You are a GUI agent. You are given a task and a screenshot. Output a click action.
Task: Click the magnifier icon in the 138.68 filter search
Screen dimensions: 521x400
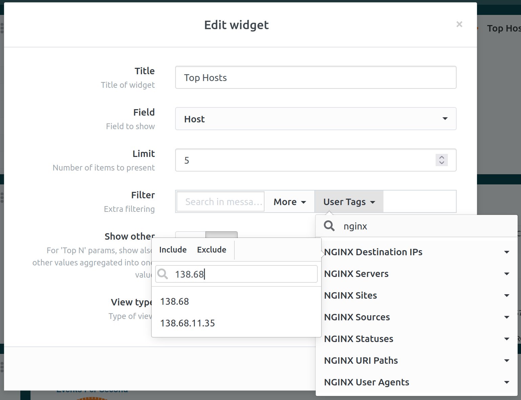coord(163,274)
